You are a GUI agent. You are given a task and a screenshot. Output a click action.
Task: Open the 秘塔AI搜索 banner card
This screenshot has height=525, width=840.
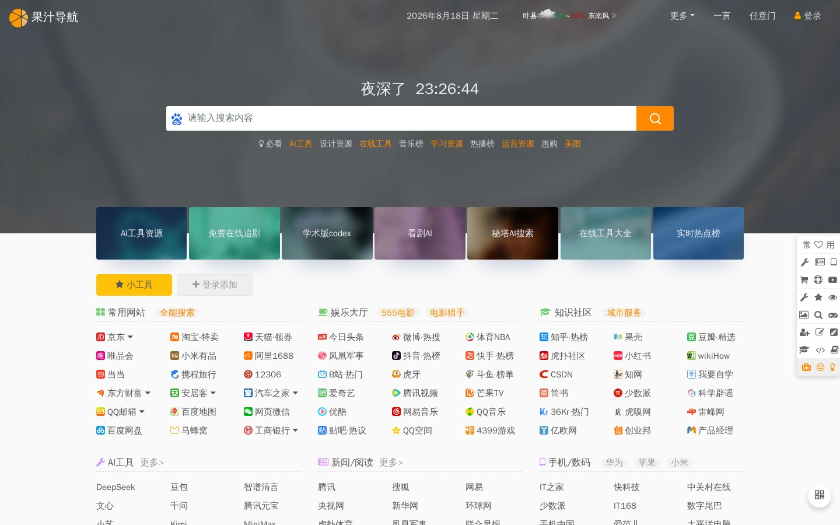[x=513, y=233]
